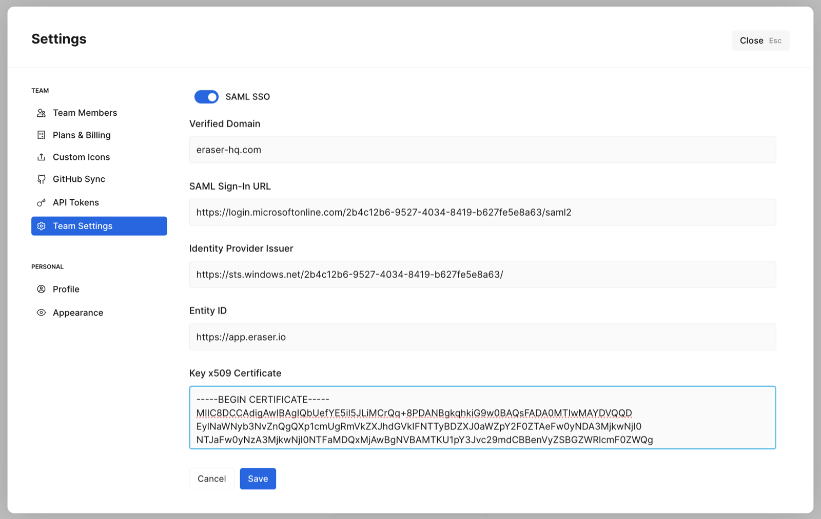This screenshot has height=519, width=821.
Task: Click the Entity ID label
Action: [208, 310]
